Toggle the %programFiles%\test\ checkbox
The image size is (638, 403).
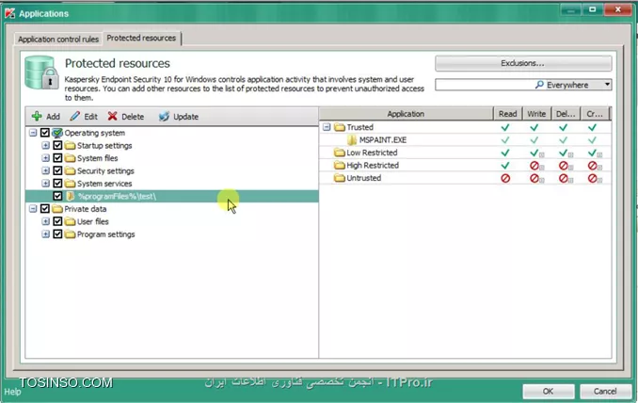pos(57,196)
